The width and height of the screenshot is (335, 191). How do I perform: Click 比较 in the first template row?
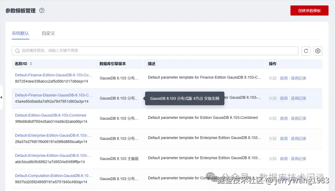point(273,78)
